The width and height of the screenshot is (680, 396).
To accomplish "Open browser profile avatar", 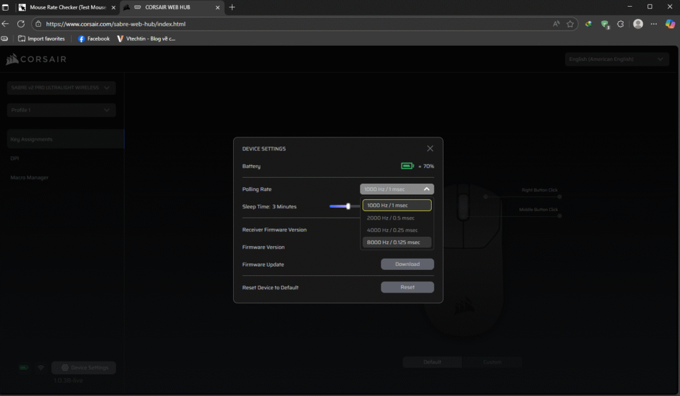I will [x=638, y=23].
